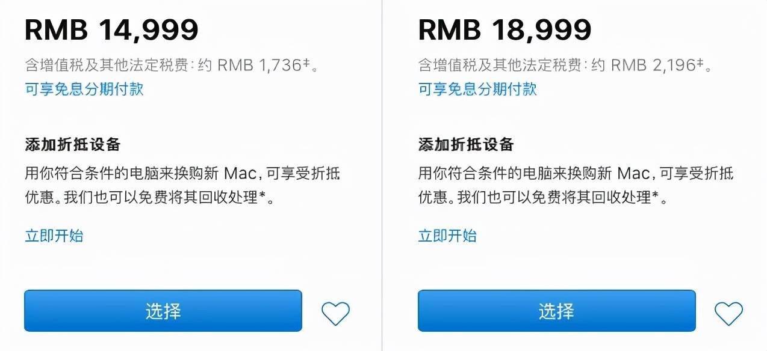Open 可享免息分期付款 link under RMB 14,999
Screen dimensions: 767x351
[x=84, y=90]
